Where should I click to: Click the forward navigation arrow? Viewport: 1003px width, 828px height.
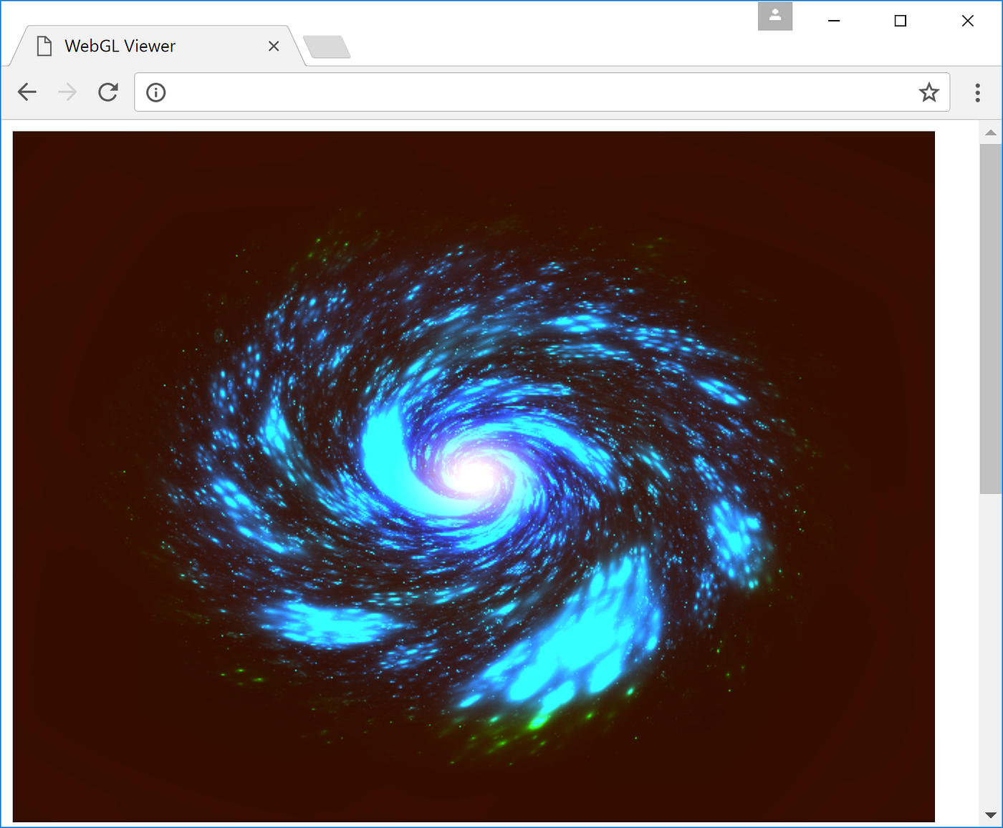point(67,92)
